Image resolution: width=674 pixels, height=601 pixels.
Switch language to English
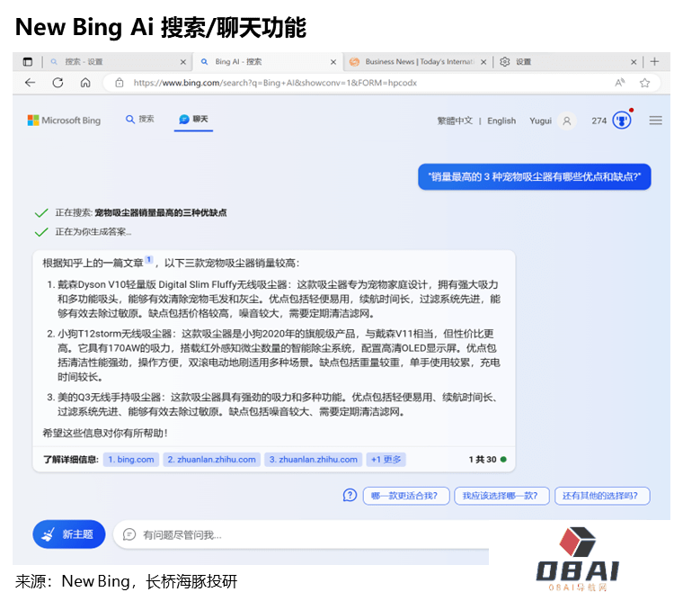click(x=501, y=121)
